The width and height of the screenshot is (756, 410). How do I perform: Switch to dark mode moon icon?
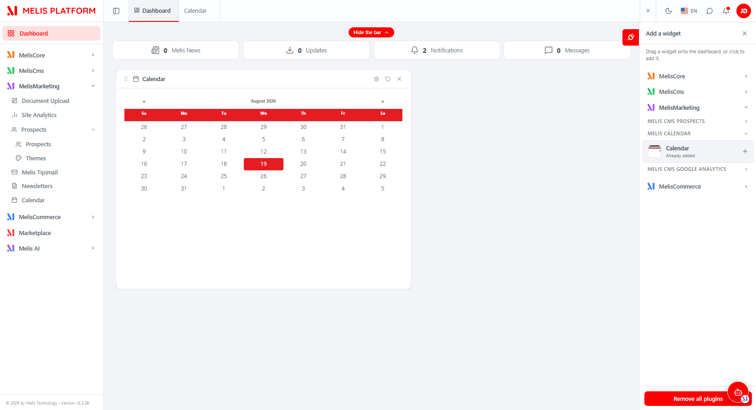(669, 11)
